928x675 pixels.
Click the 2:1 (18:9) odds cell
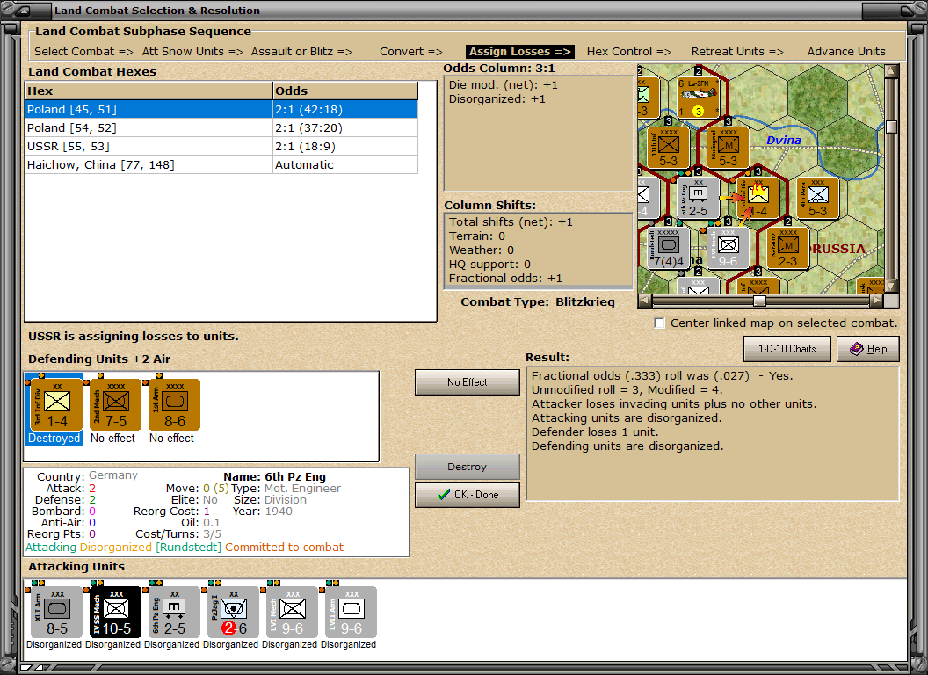(x=345, y=146)
